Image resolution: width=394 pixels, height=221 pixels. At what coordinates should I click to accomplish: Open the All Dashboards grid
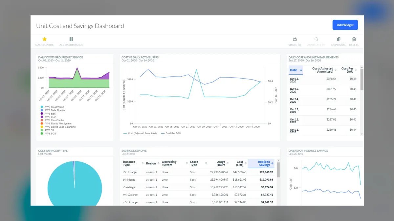(x=71, y=41)
